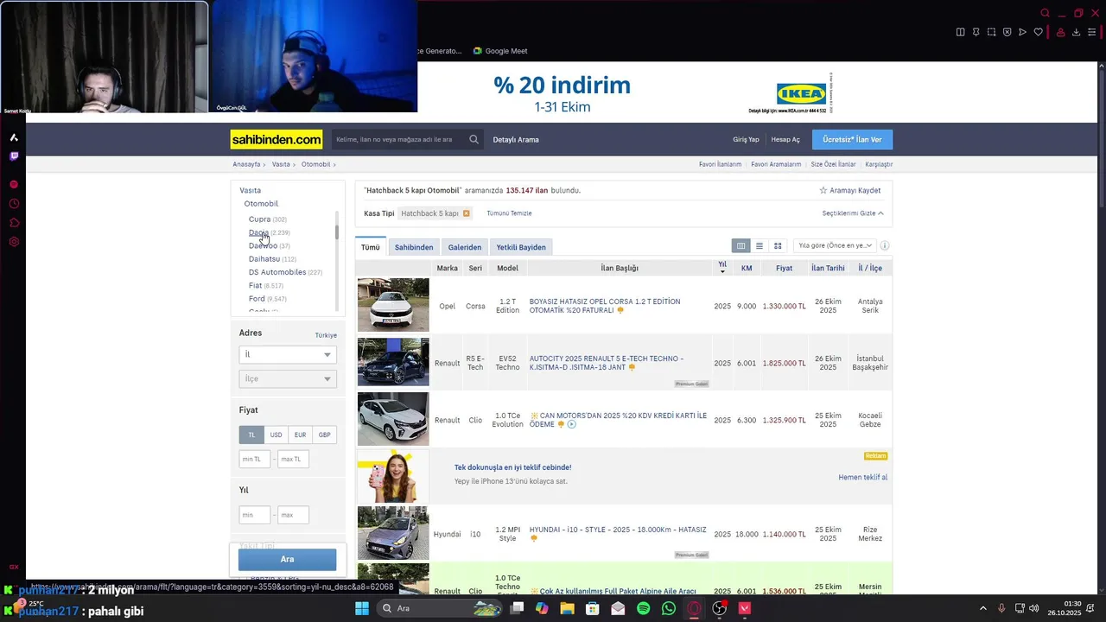Click the Opera player send arrow icon
The image size is (1106, 622).
coord(1022,32)
